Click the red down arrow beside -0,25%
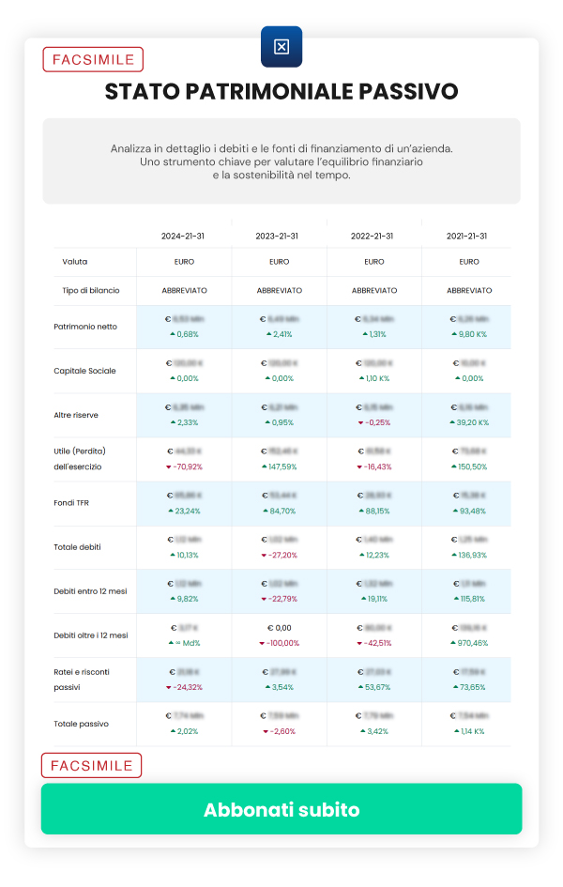 (359, 422)
